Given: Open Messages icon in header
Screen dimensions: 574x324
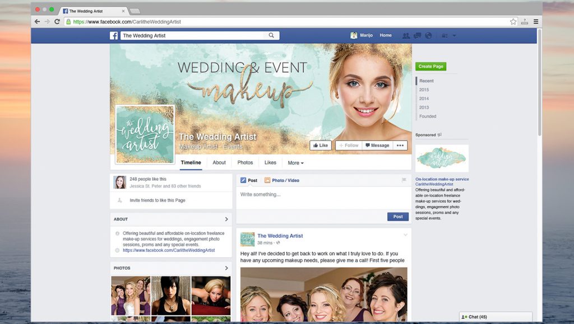Looking at the screenshot, I should pos(417,35).
